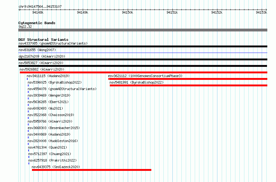Click the 94149k ruler tick label
The width and height of the screenshot is (276, 182).
click(x=82, y=12)
